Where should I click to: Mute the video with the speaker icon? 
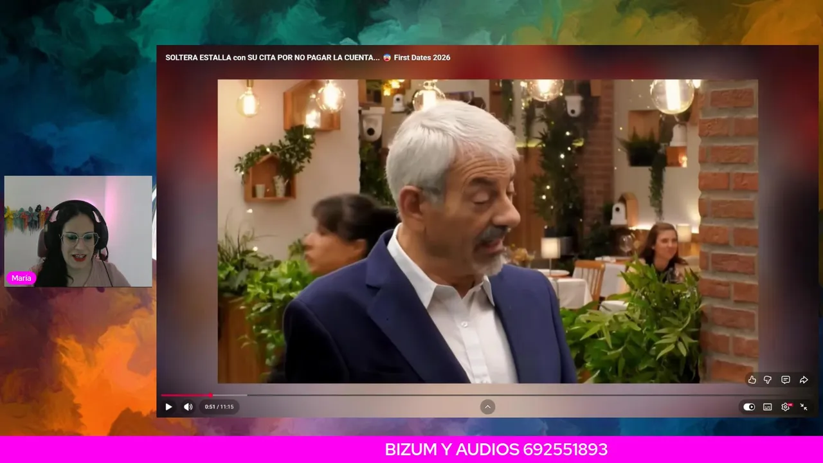tap(188, 406)
